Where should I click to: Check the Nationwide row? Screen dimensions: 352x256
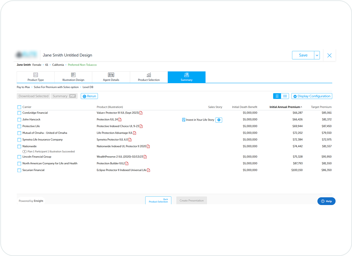tap(19, 147)
